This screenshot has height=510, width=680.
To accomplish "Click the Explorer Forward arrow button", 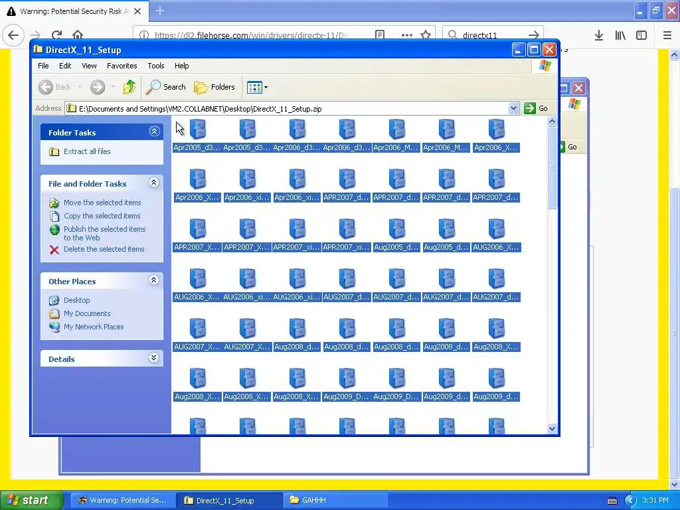I will [x=98, y=87].
